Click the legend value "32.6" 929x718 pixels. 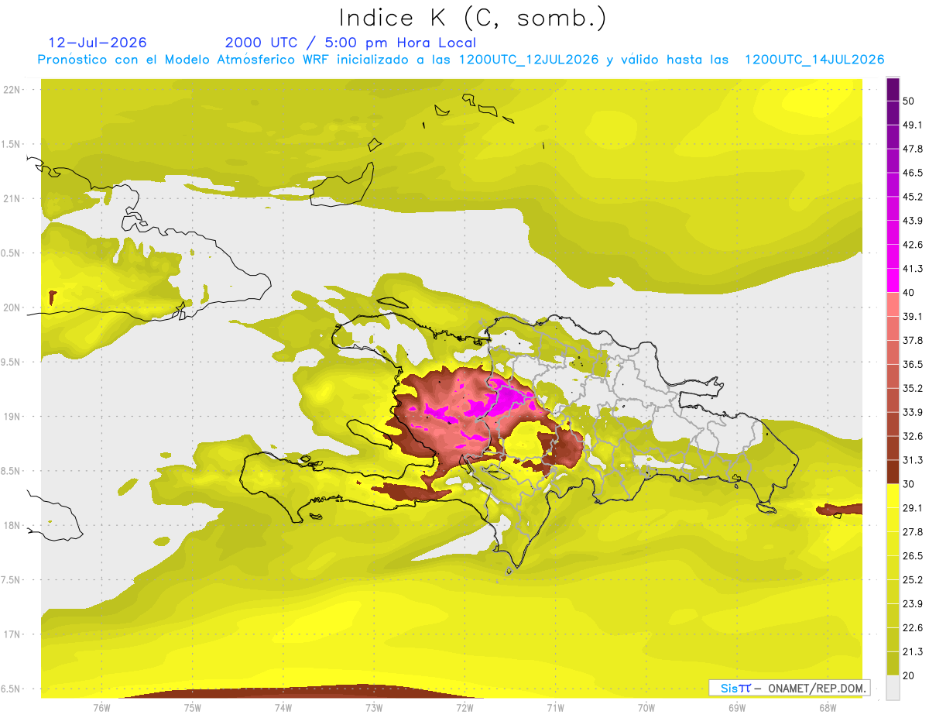pos(912,436)
